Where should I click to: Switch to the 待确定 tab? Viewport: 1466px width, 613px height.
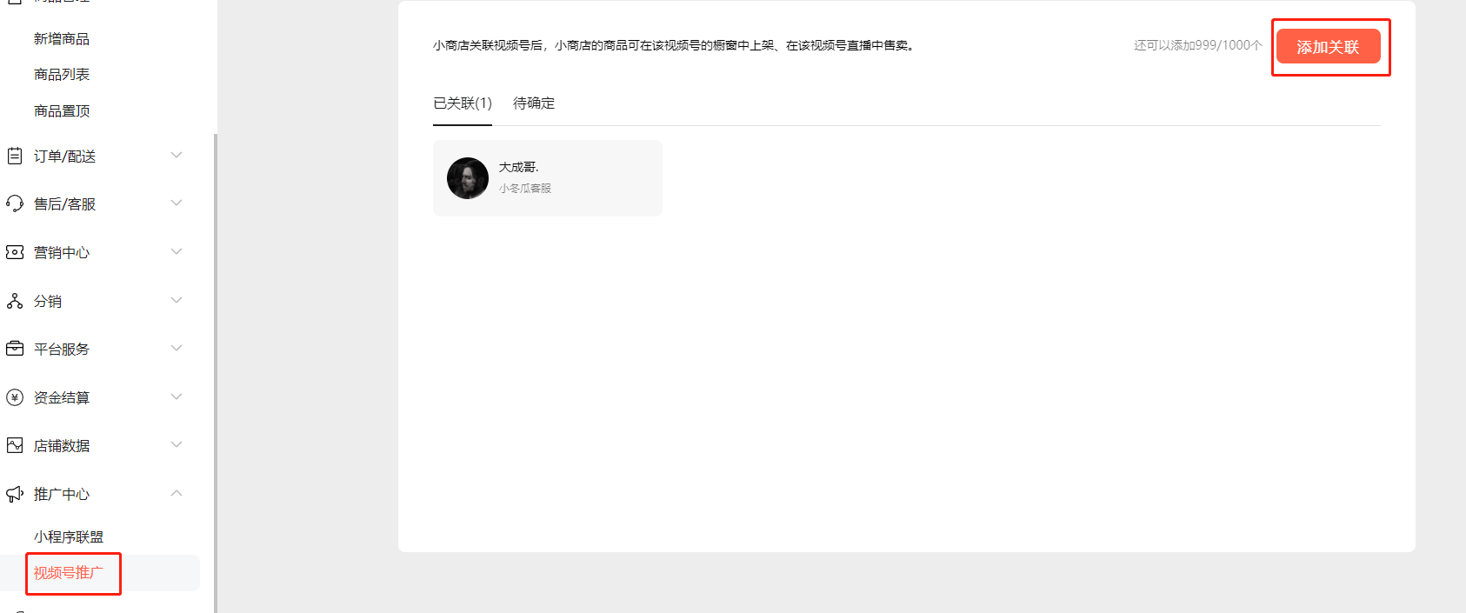tap(534, 103)
